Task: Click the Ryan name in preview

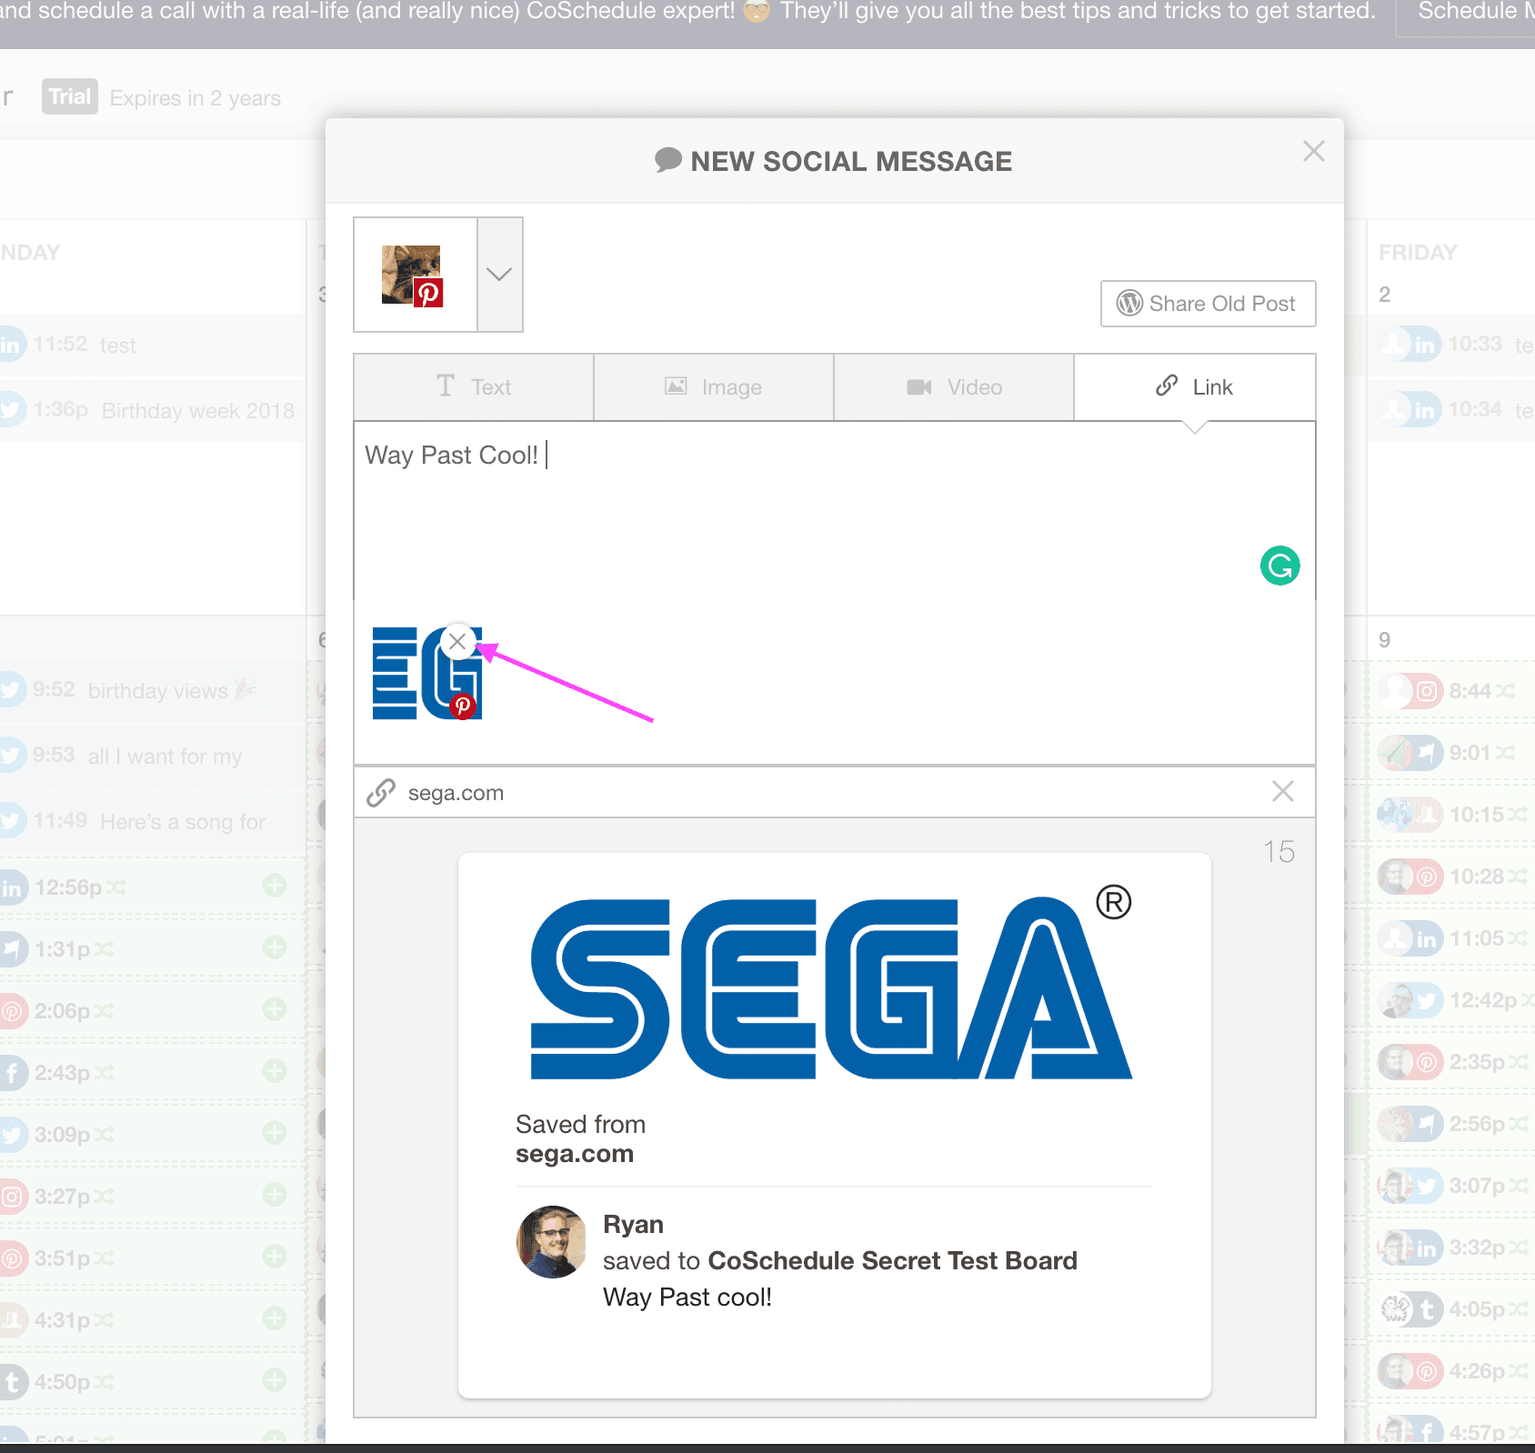Action: click(x=633, y=1224)
